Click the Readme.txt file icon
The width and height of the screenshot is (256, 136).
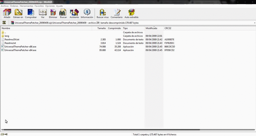[x=3, y=43]
